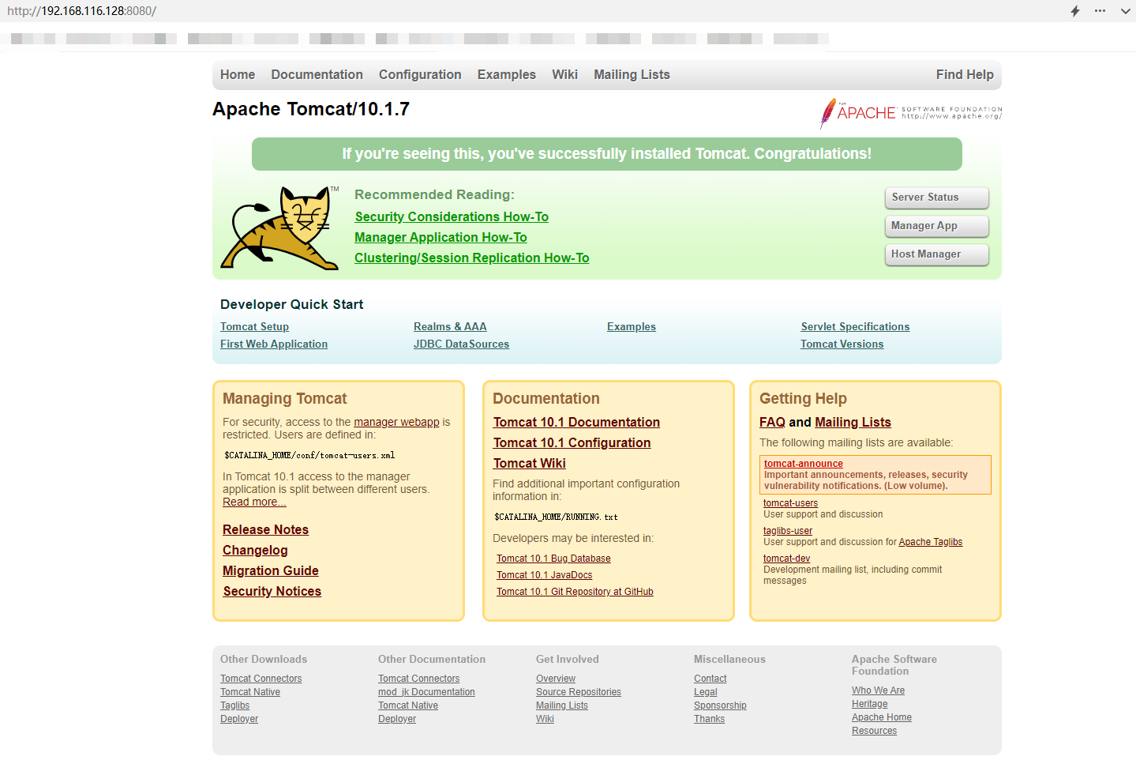Open the tomcat-dev mailing list link
This screenshot has height=760, width=1136.
[786, 559]
